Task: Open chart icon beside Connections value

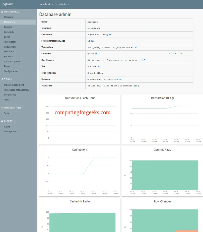Action: point(110,35)
